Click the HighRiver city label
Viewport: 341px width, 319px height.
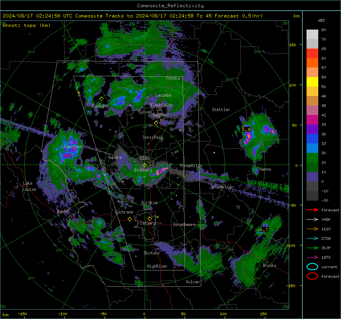pyautogui.click(x=157, y=266)
